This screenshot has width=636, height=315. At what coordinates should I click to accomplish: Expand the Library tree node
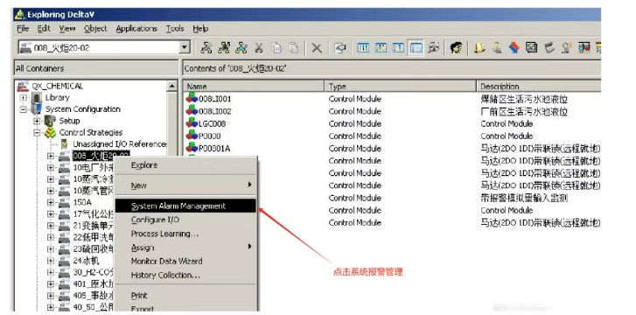[x=23, y=98]
